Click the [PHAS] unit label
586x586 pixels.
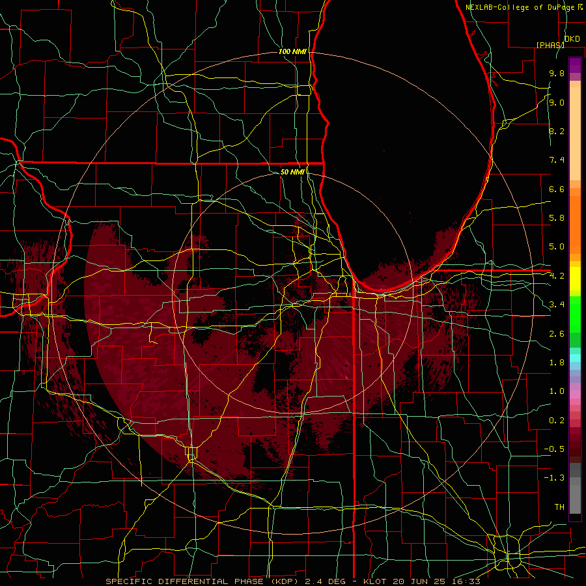click(x=550, y=45)
